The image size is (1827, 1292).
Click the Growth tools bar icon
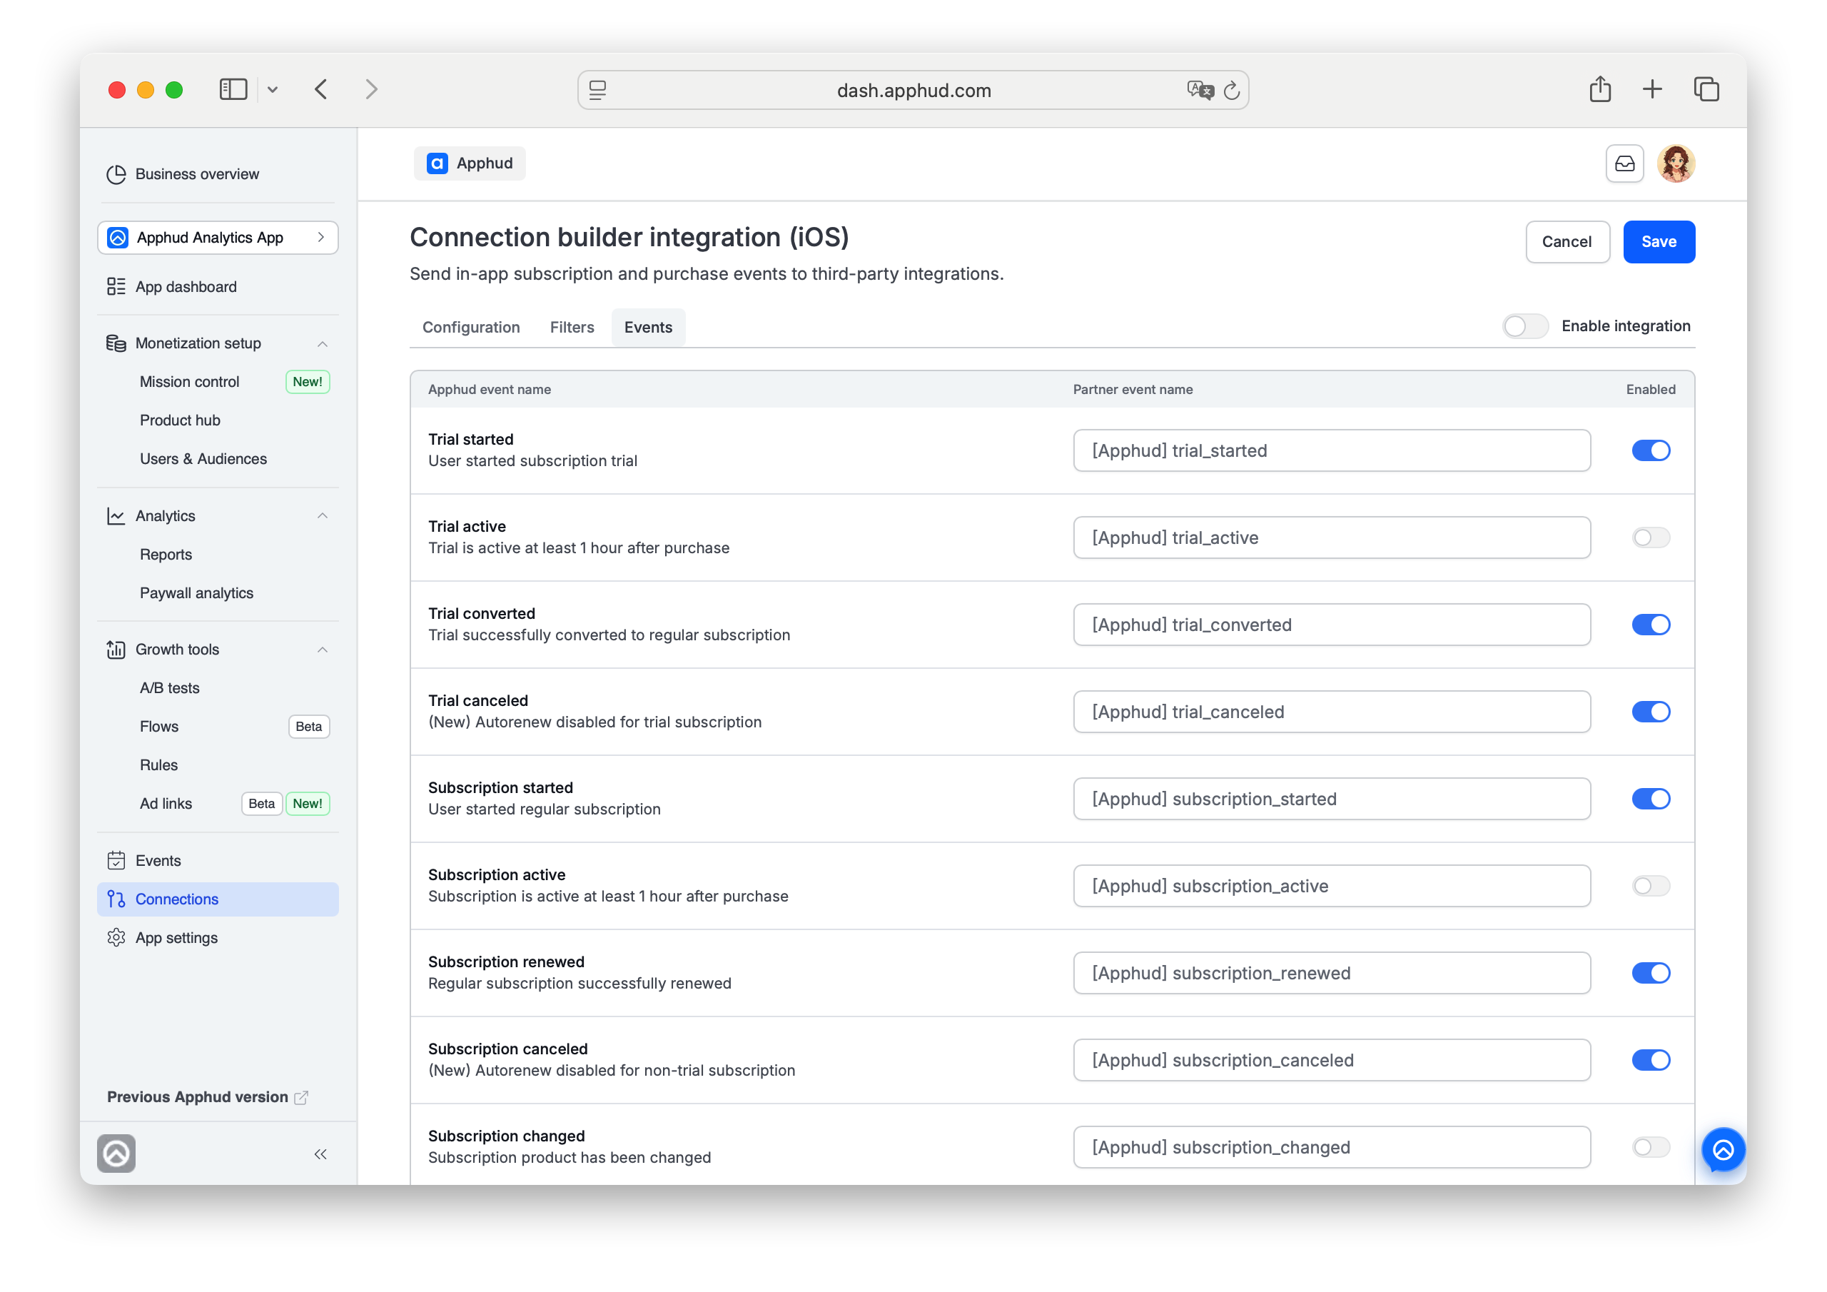tap(116, 650)
